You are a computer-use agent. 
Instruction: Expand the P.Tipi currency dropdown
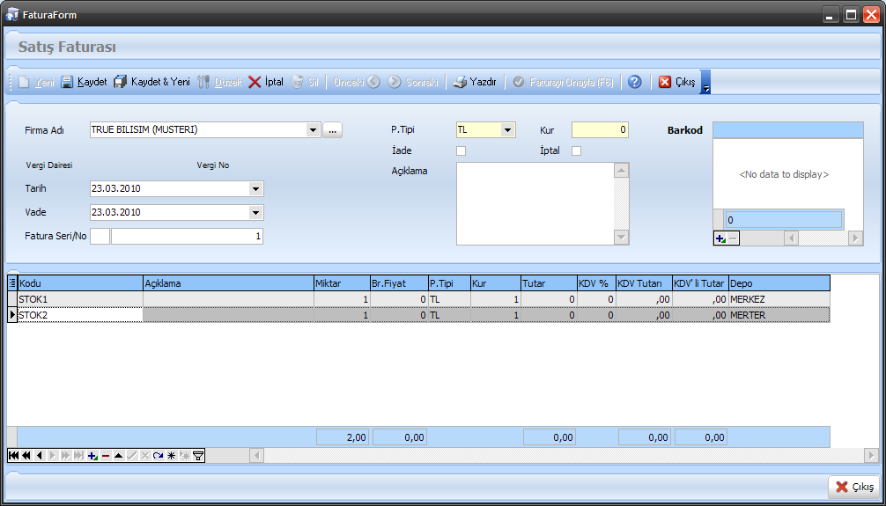click(x=507, y=130)
